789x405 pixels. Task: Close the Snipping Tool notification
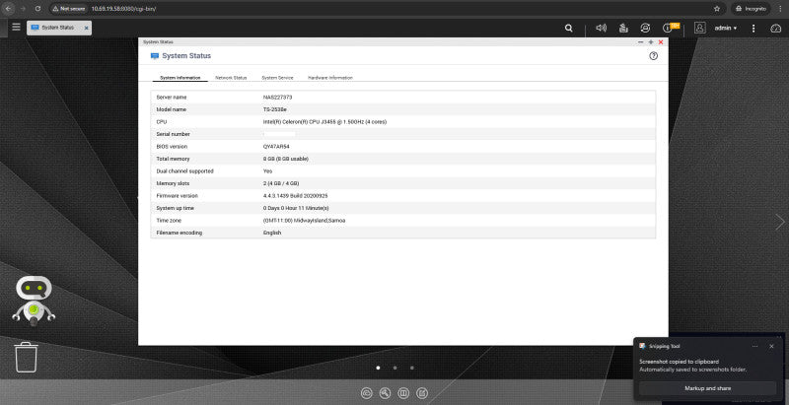[x=771, y=346]
